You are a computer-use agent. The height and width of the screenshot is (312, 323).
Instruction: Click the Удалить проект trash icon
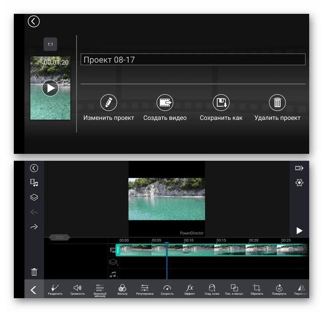tap(277, 102)
